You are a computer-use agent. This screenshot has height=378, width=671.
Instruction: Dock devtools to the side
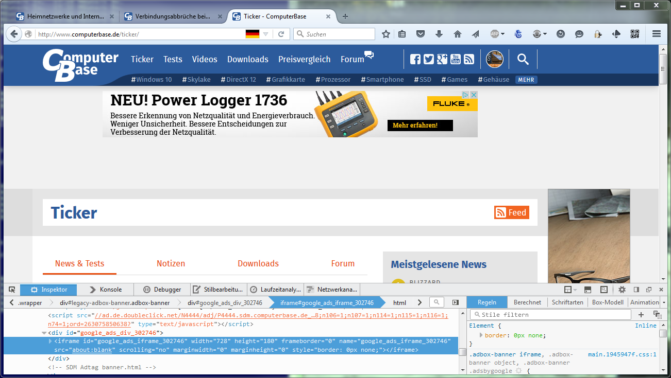point(636,290)
